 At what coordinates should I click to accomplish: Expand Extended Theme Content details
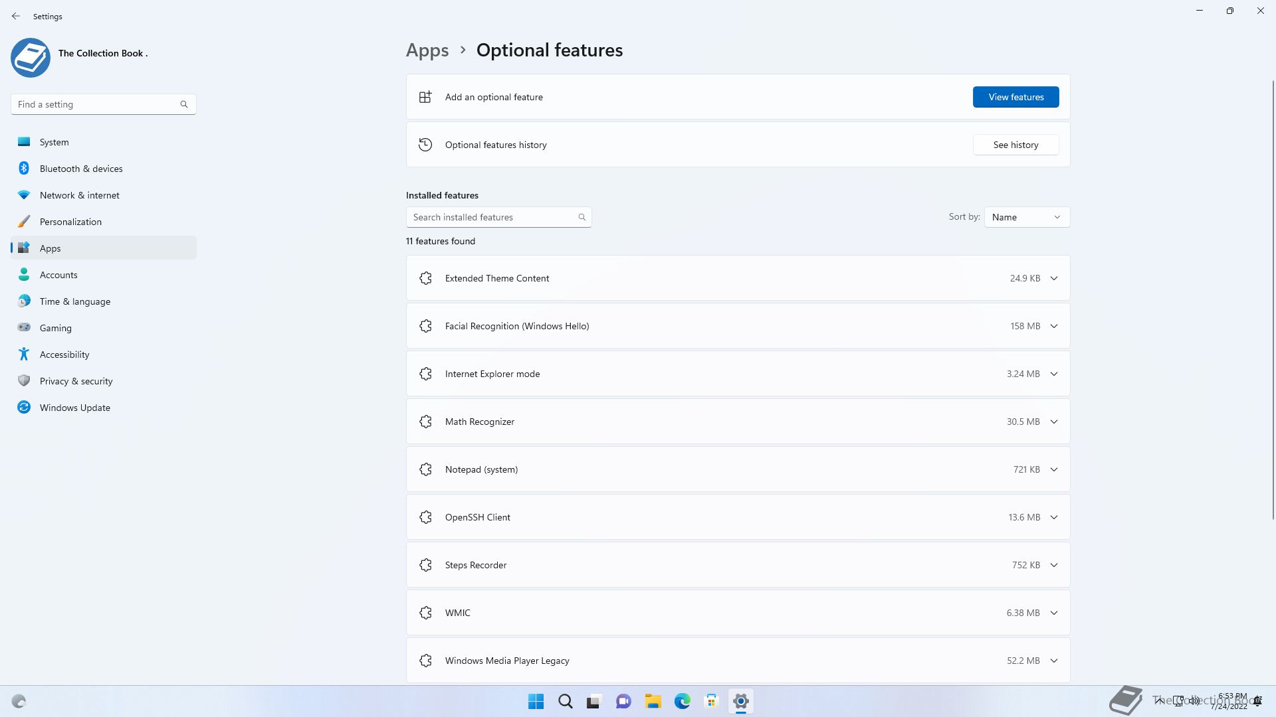click(x=1054, y=278)
